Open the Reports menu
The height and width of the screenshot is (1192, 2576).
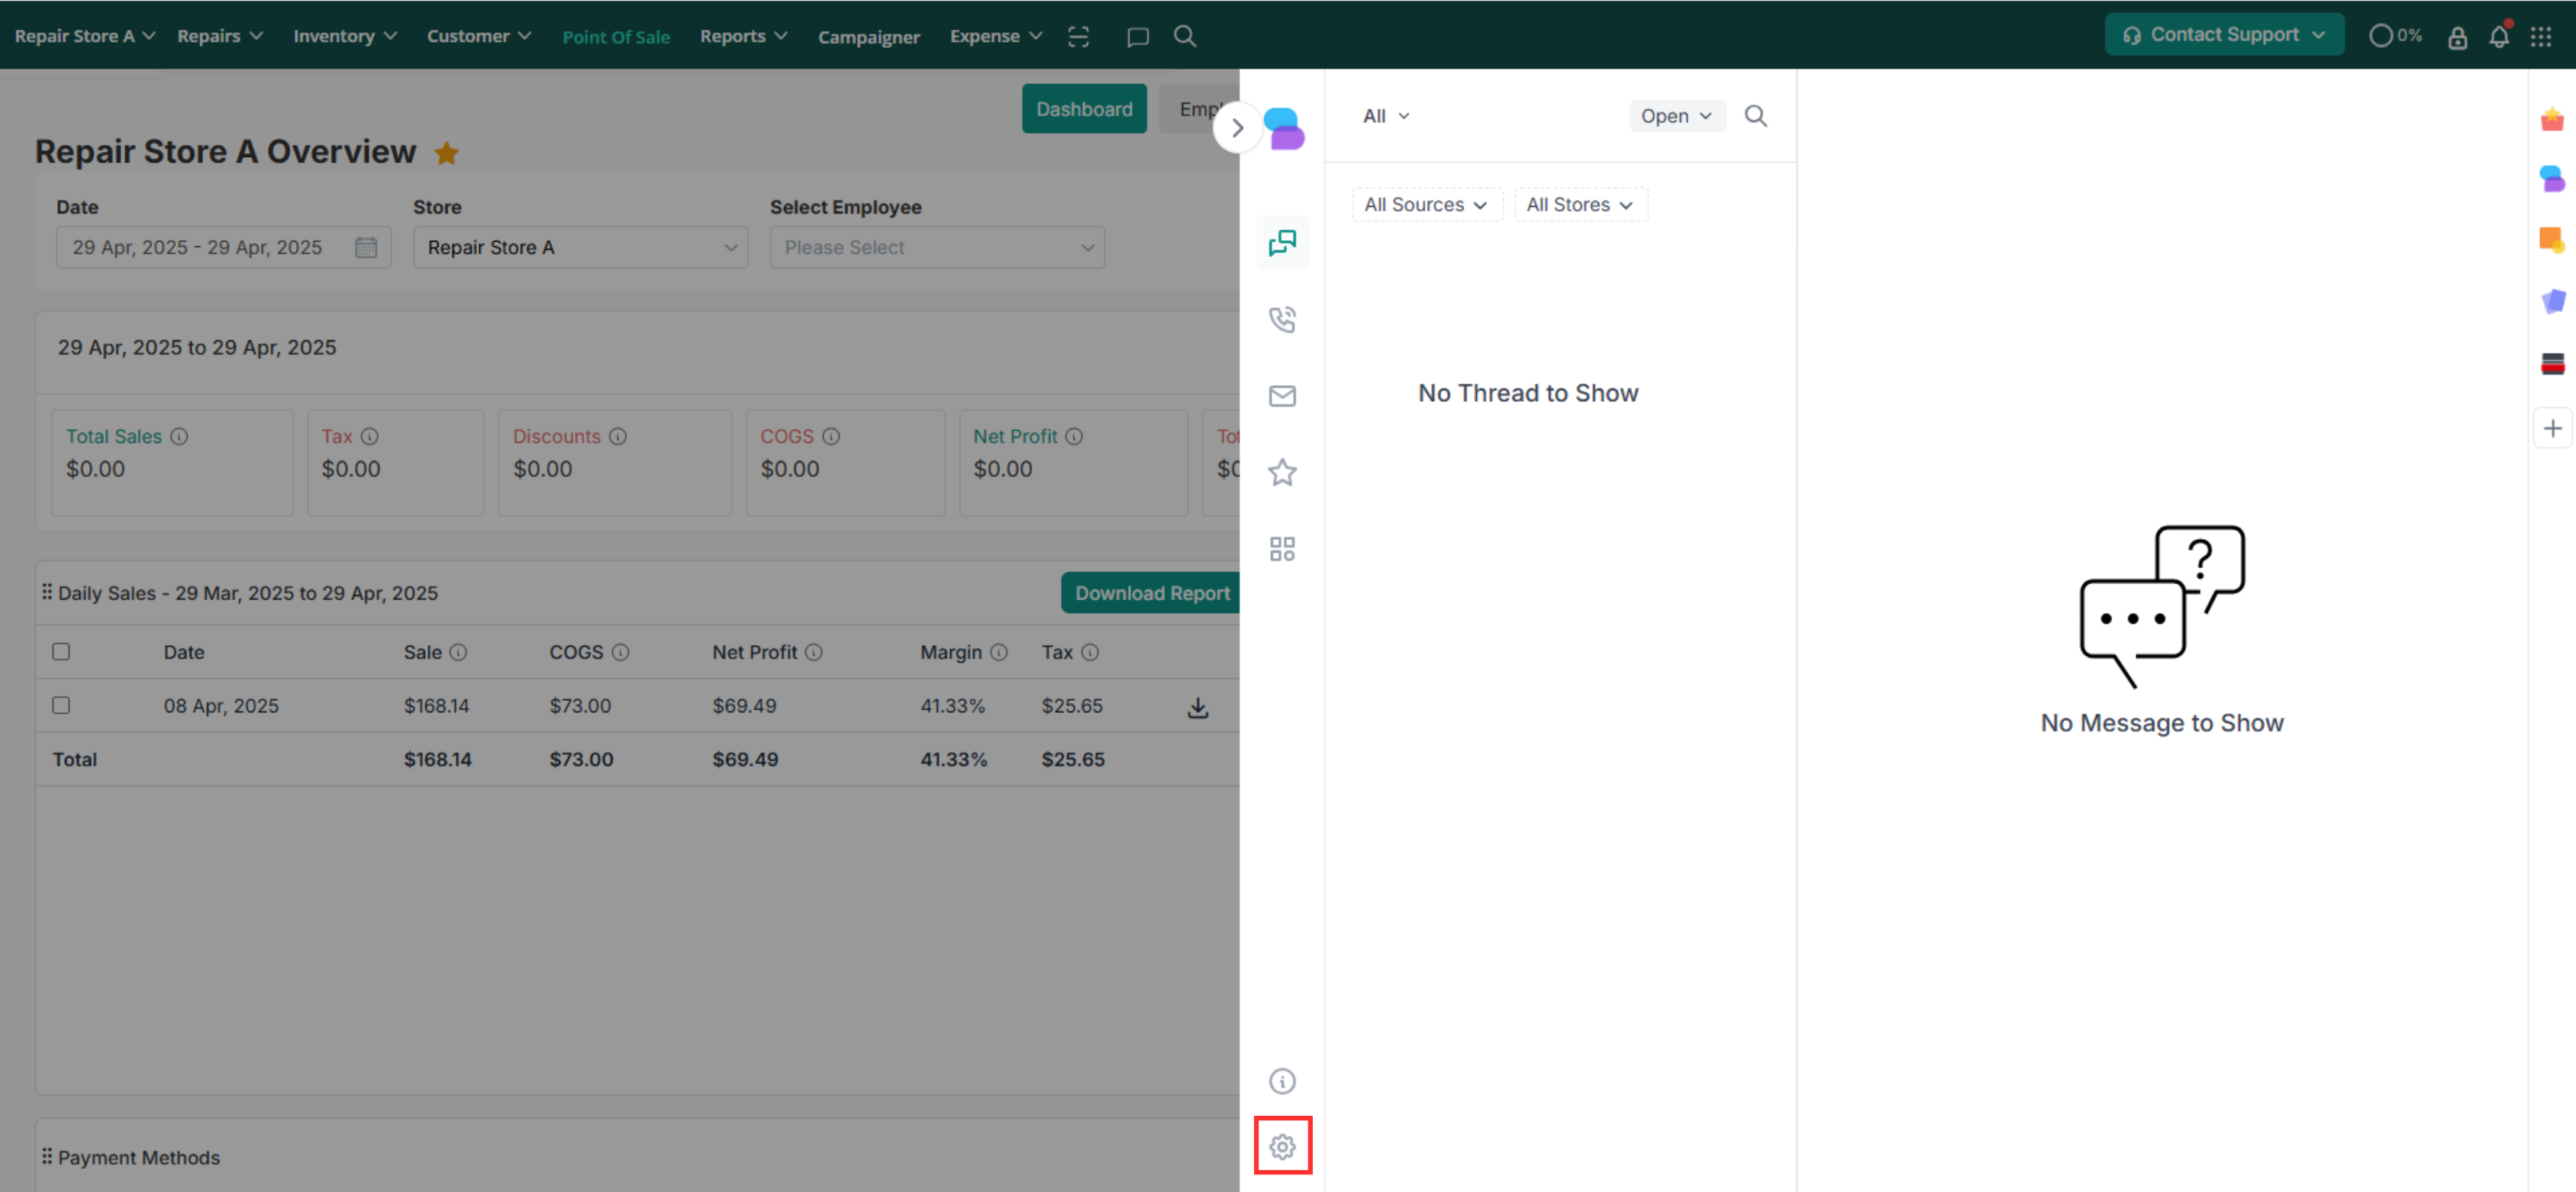click(x=743, y=36)
